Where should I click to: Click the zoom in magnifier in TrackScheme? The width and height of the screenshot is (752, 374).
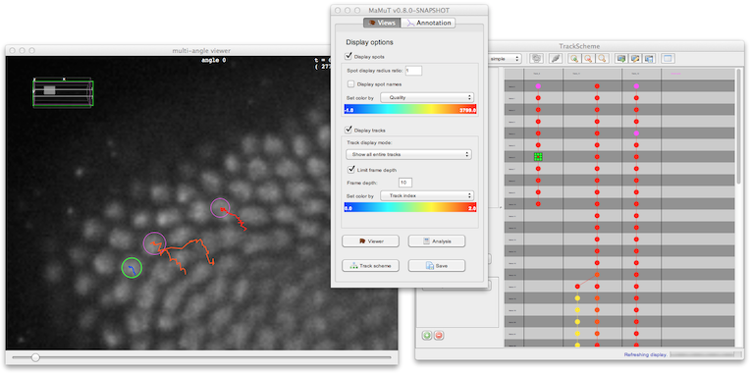coord(573,59)
